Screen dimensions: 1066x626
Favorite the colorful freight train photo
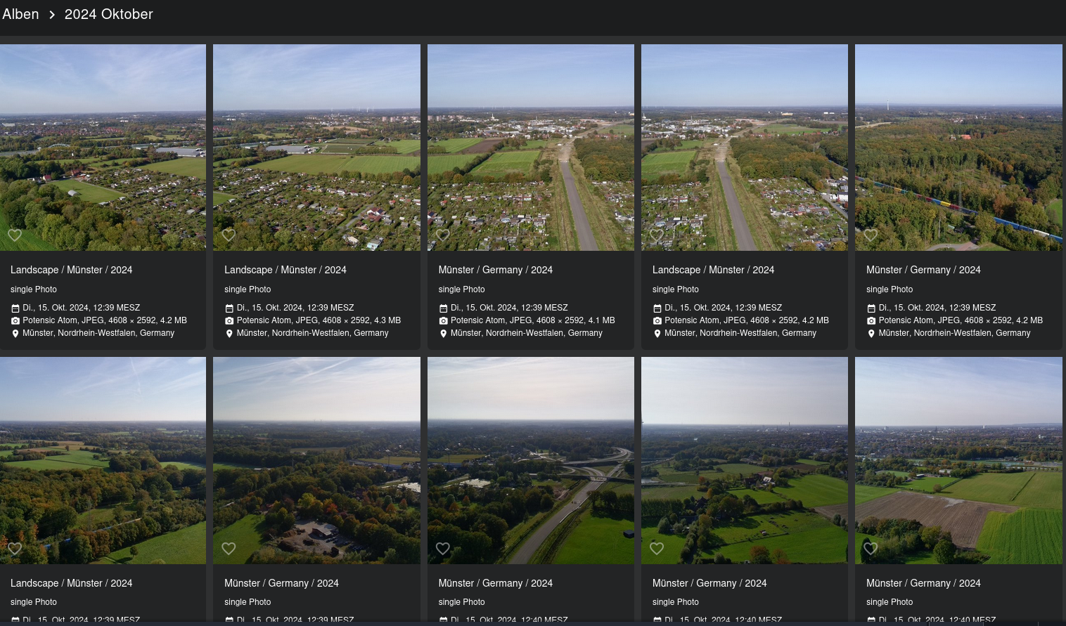tap(871, 235)
